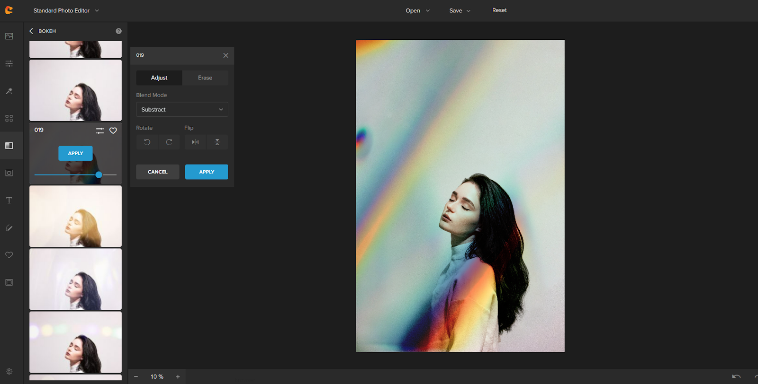Open the Open menu
This screenshot has width=758, height=384.
coord(417,10)
